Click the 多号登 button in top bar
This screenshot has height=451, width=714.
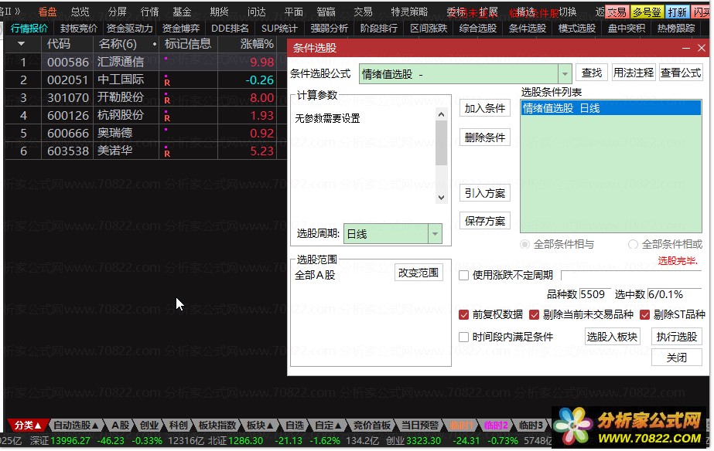(646, 12)
